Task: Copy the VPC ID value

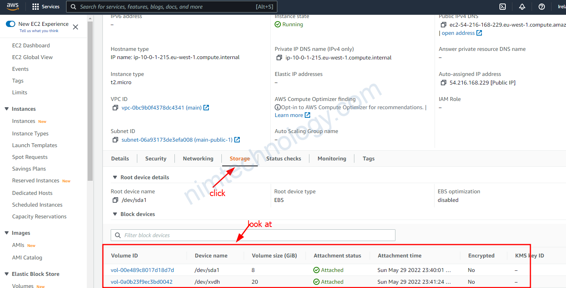Action: tap(115, 108)
